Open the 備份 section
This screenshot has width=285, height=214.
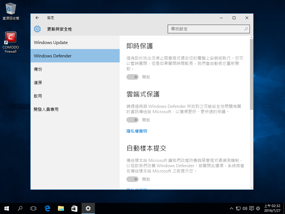[x=75, y=69]
